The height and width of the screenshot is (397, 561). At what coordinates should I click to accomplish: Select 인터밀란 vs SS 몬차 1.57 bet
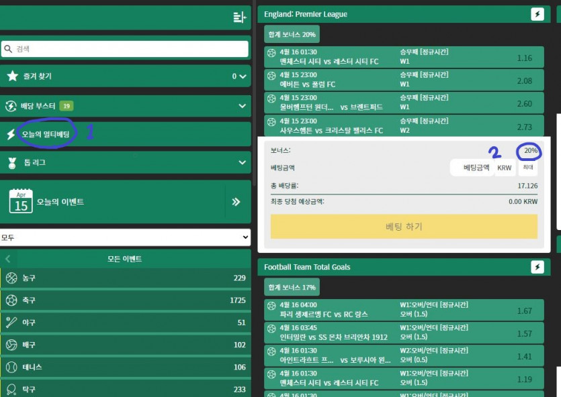tap(404, 333)
